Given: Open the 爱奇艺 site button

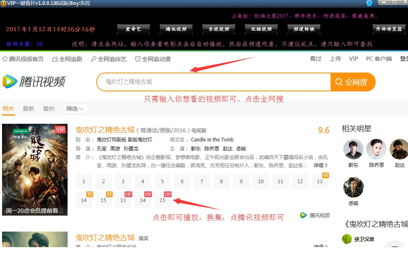Looking at the screenshot, I should (x=134, y=29).
